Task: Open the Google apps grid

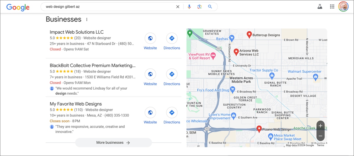Action: pyautogui.click(x=332, y=7)
